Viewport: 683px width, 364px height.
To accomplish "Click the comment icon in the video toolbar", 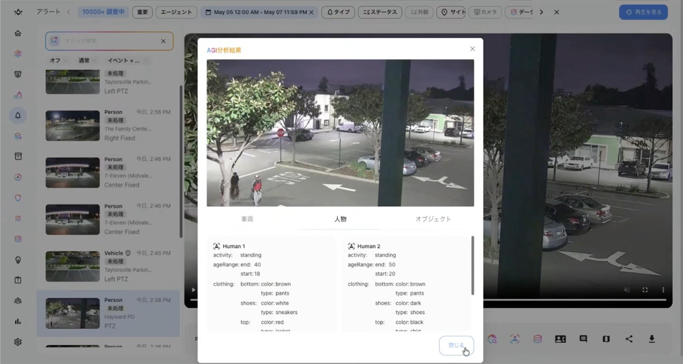I will point(583,339).
